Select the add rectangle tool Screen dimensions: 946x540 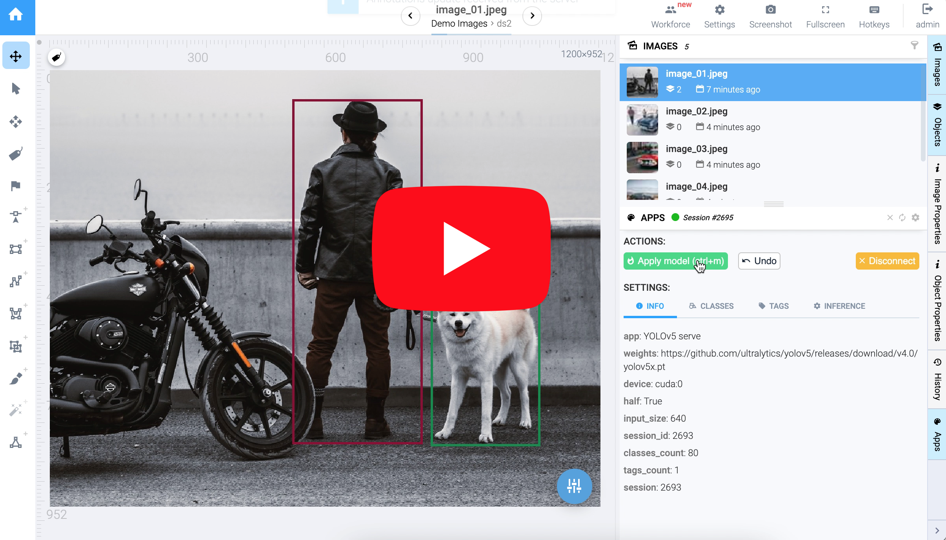click(x=16, y=249)
